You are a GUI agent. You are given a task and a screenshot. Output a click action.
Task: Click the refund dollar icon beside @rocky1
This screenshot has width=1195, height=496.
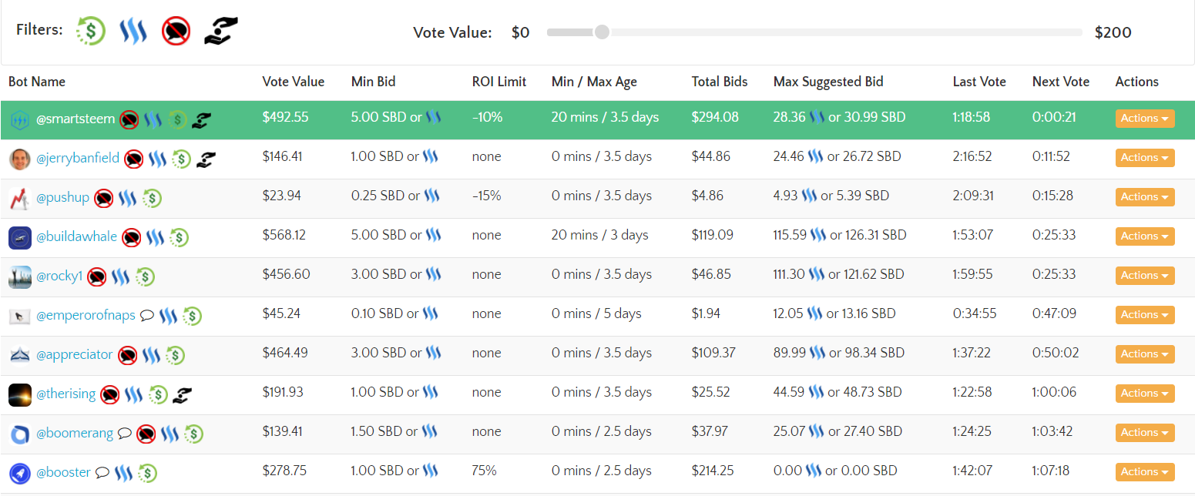(x=145, y=276)
